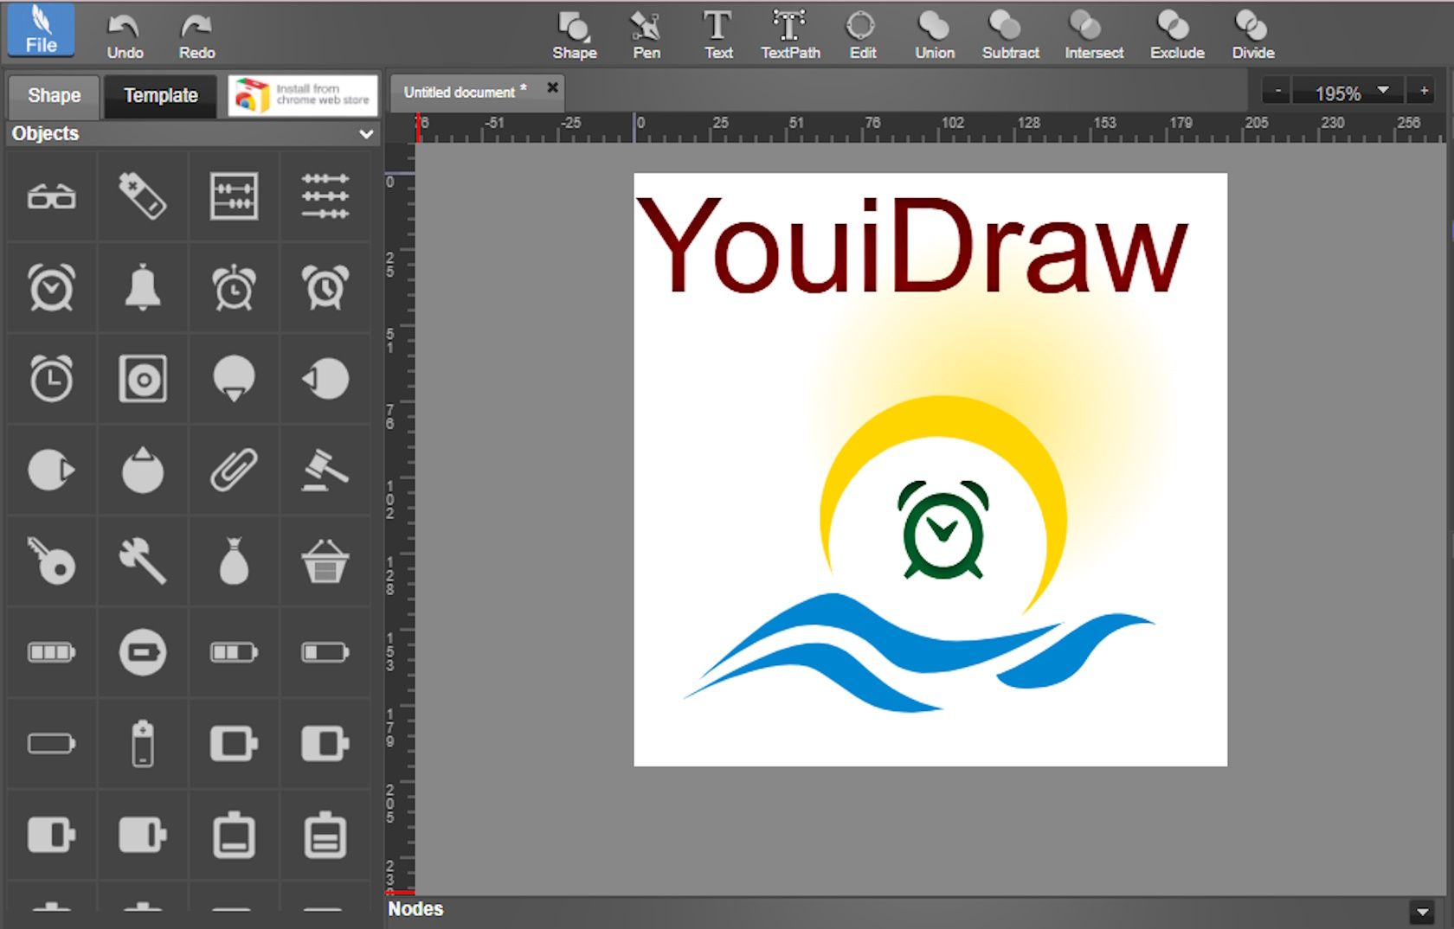Apply the Divide operation
This screenshot has height=929, width=1454.
pyautogui.click(x=1252, y=33)
